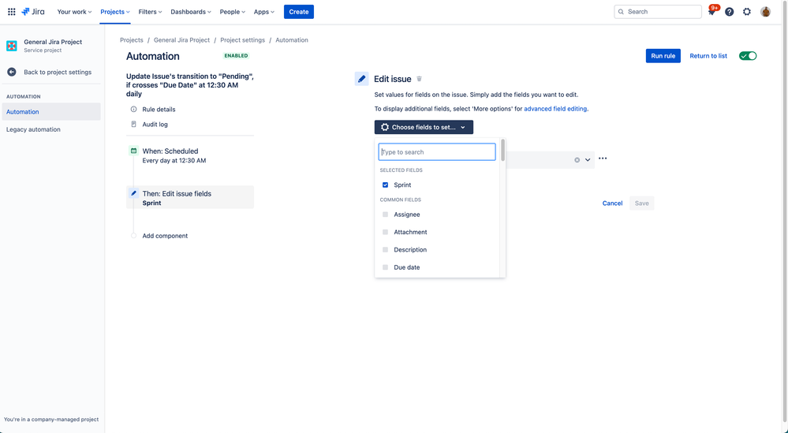788x433 pixels.
Task: Select Automation in the sidebar
Action: pos(51,111)
